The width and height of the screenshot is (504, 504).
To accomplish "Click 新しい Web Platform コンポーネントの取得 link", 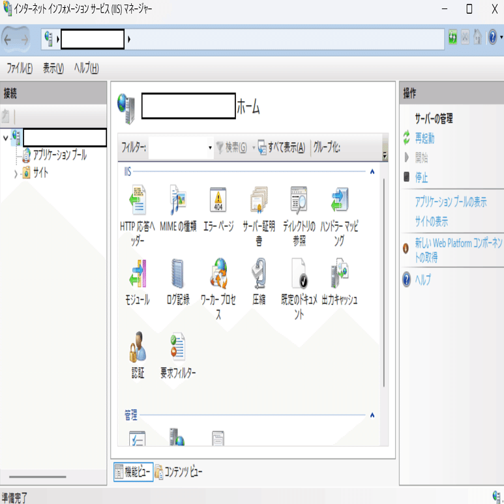I will 458,250.
